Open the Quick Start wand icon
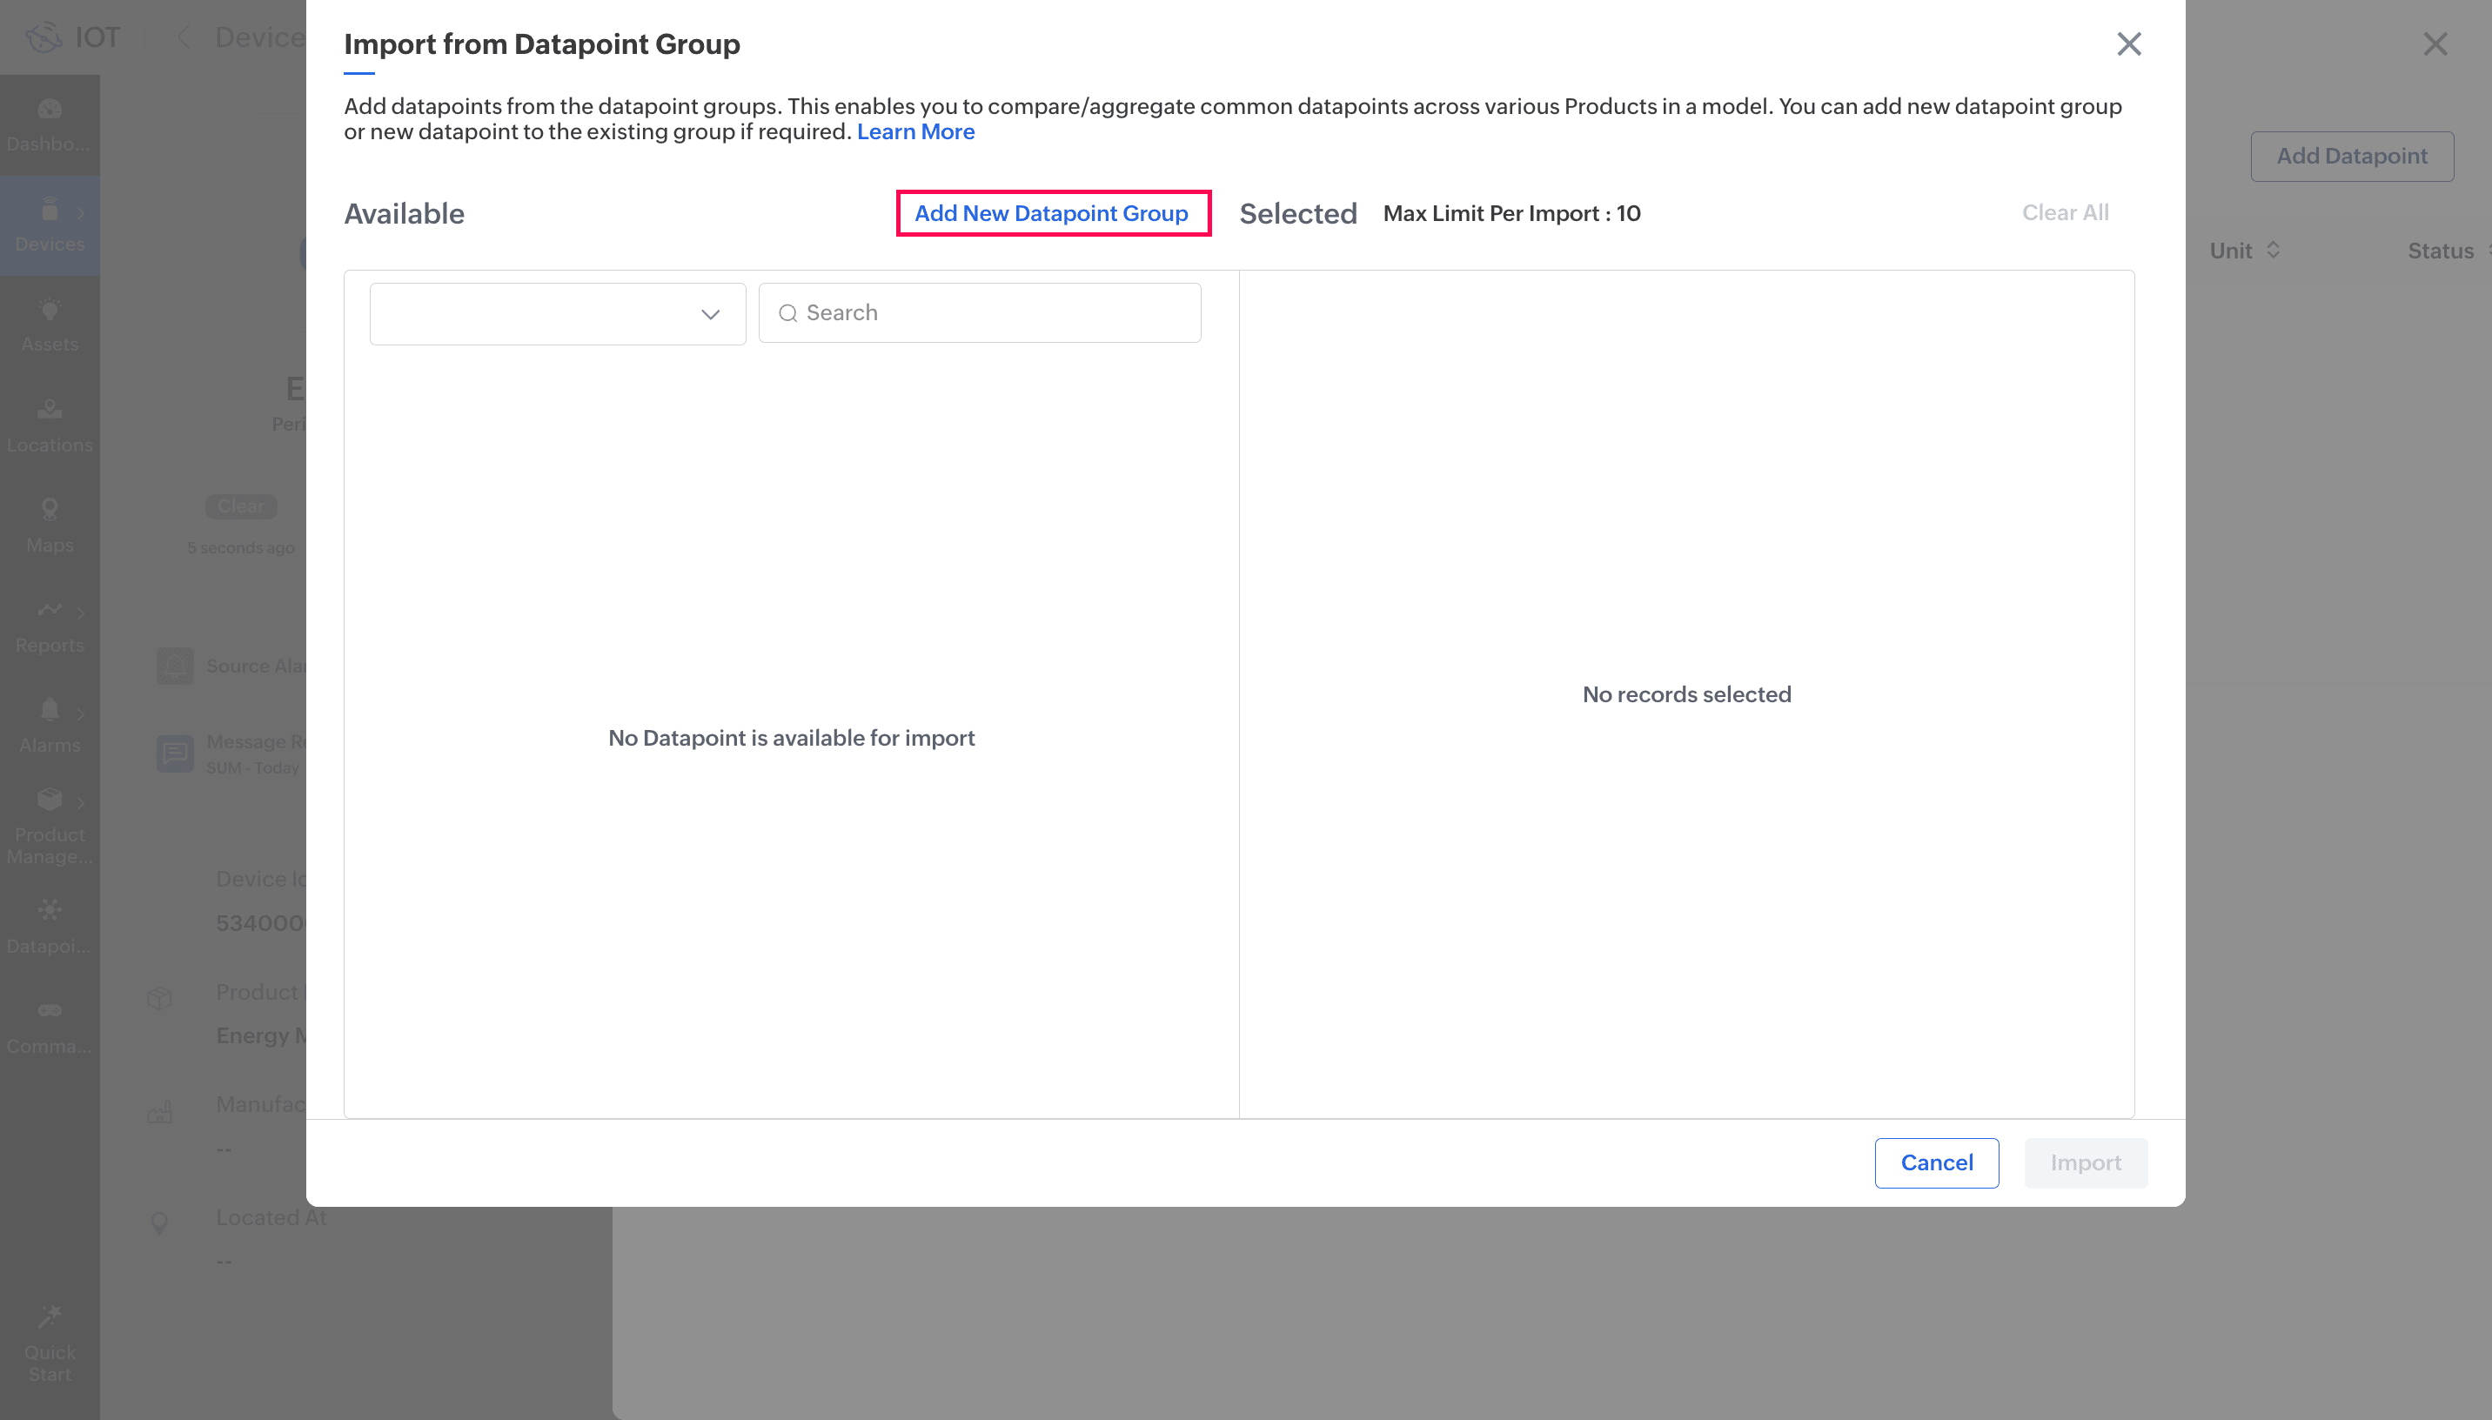 49,1318
